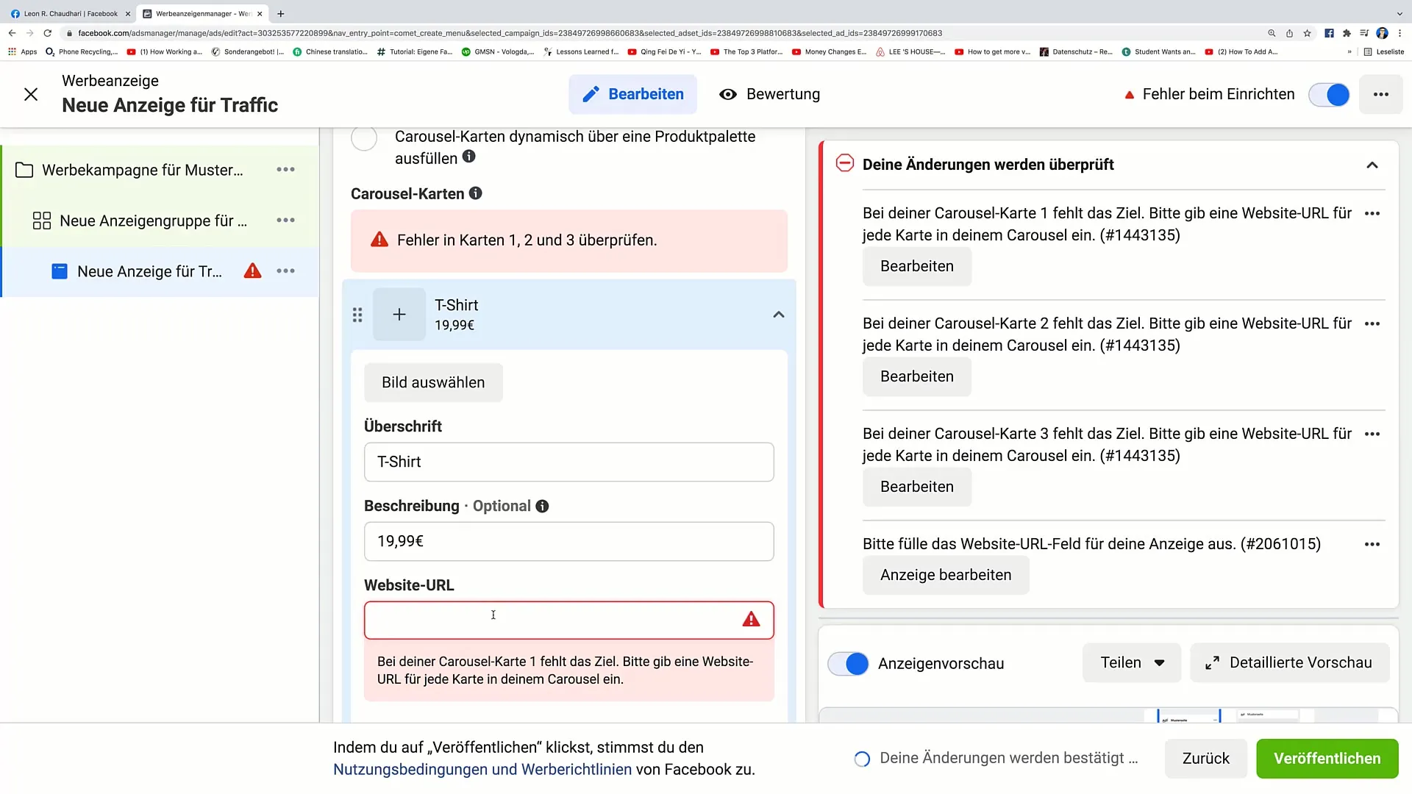The height and width of the screenshot is (794, 1412).
Task: Open the browser extensions puzzle icon
Action: tap(1347, 33)
